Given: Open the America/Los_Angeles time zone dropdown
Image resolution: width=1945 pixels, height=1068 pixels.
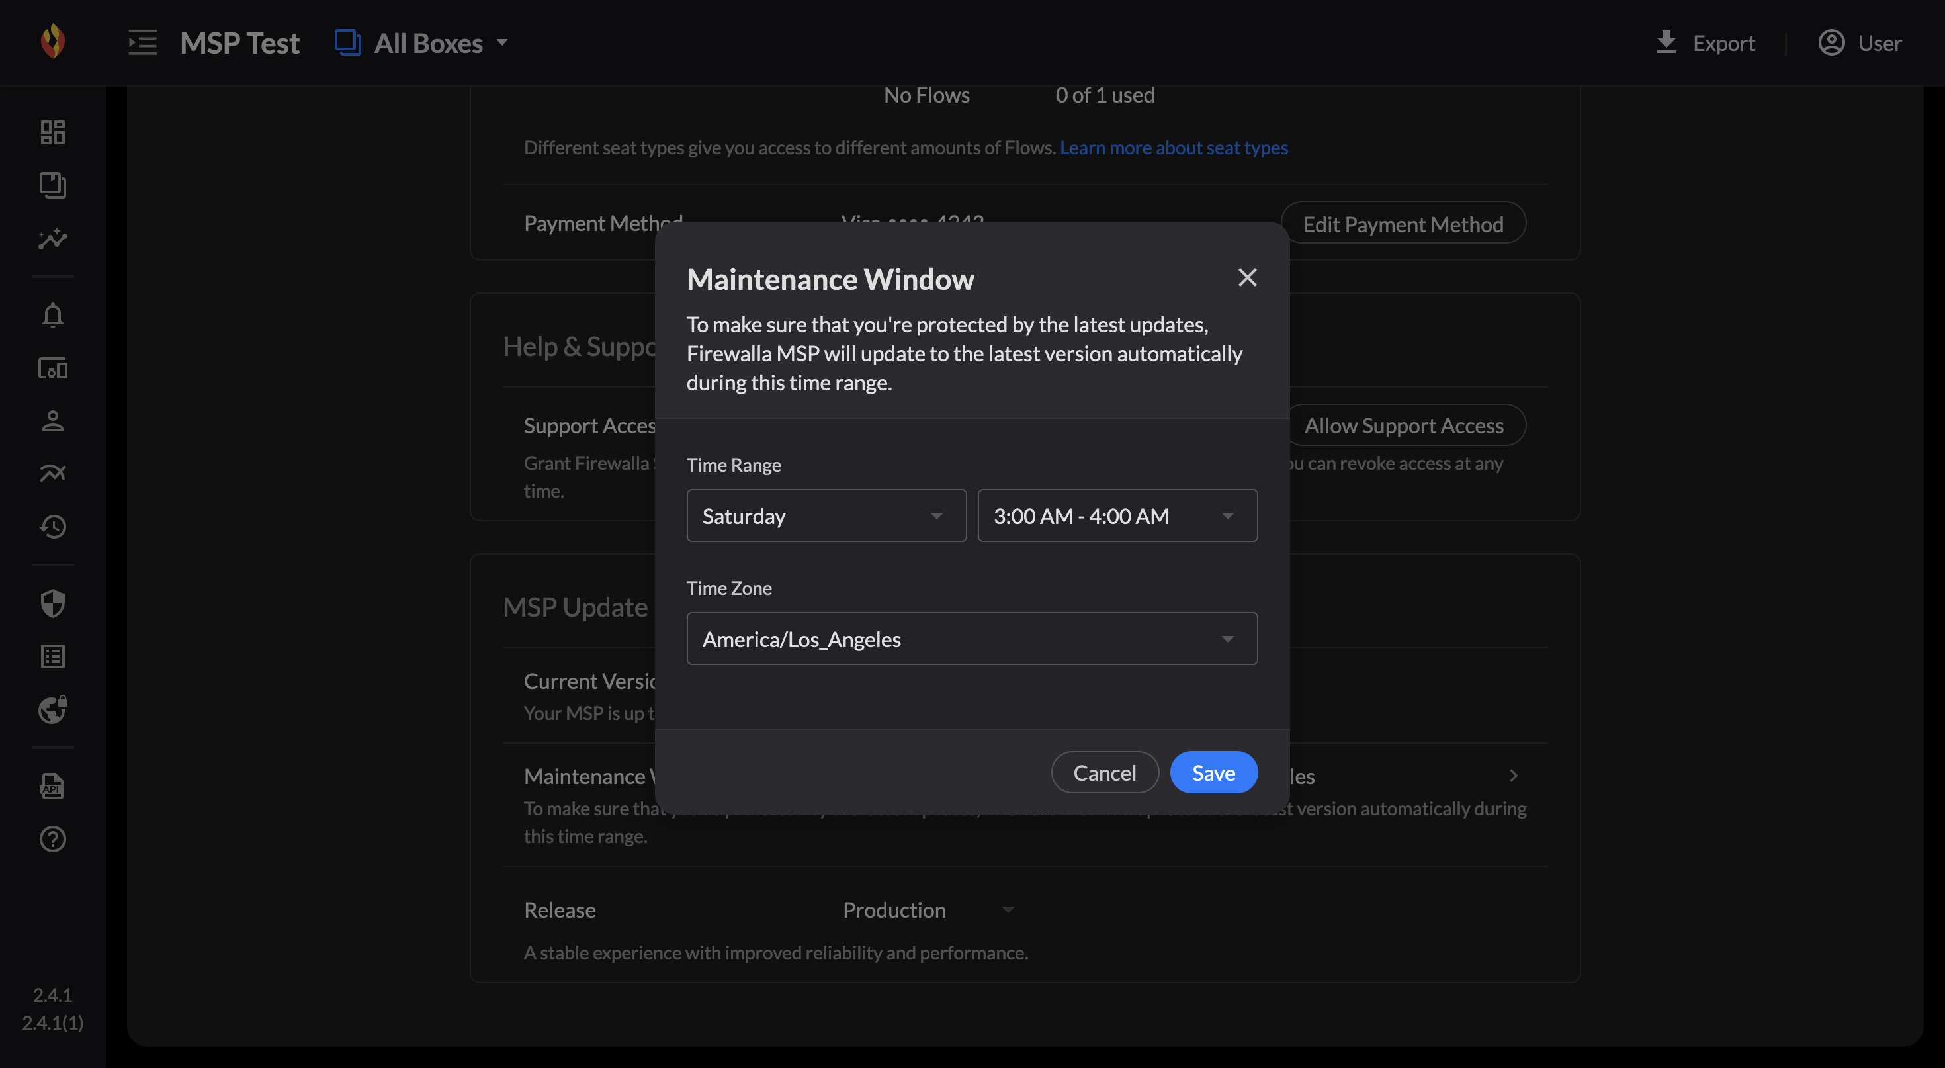Looking at the screenshot, I should 972,639.
